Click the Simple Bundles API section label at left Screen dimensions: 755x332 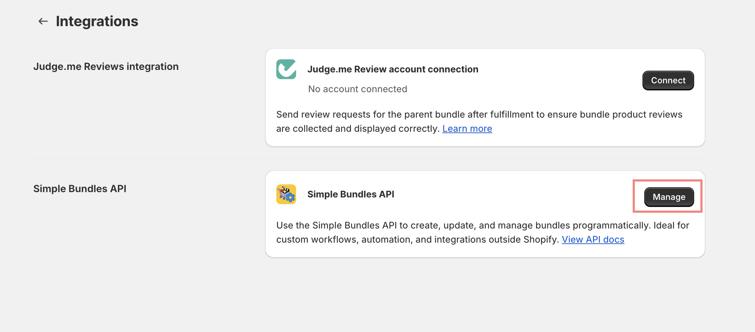pyautogui.click(x=80, y=189)
